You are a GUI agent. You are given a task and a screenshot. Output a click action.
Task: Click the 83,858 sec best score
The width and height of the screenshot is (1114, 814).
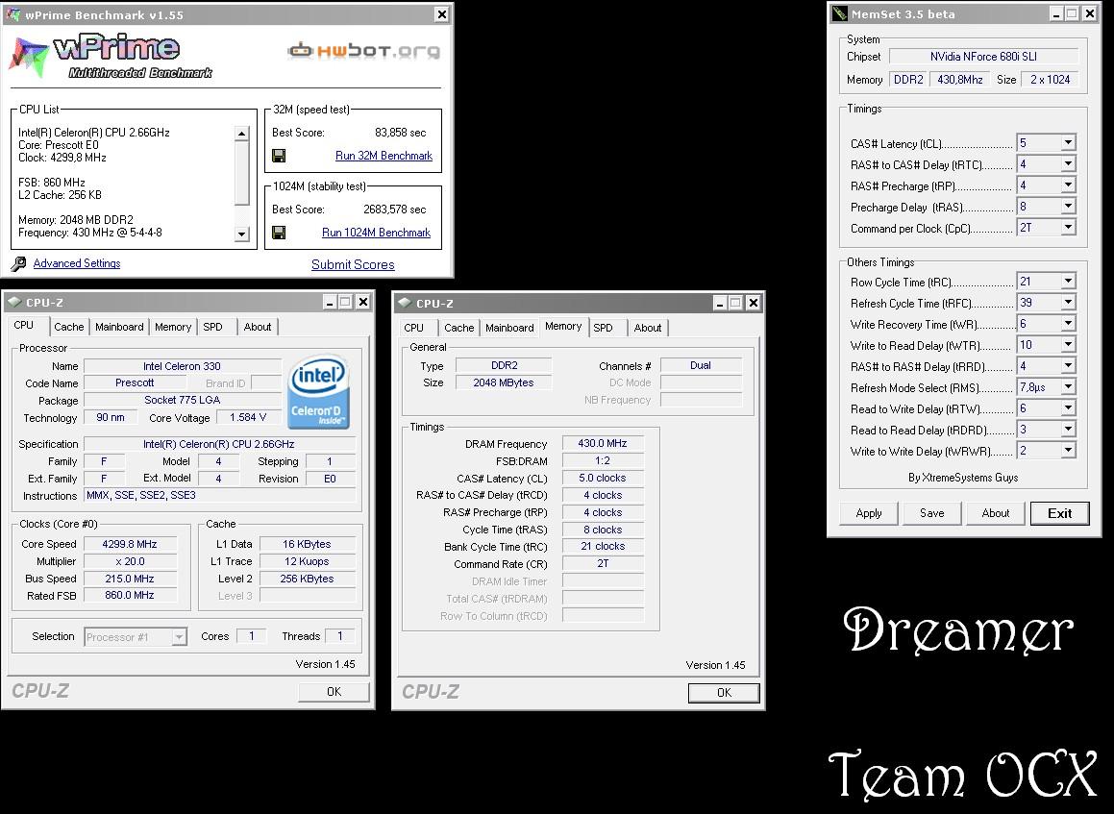click(x=400, y=133)
